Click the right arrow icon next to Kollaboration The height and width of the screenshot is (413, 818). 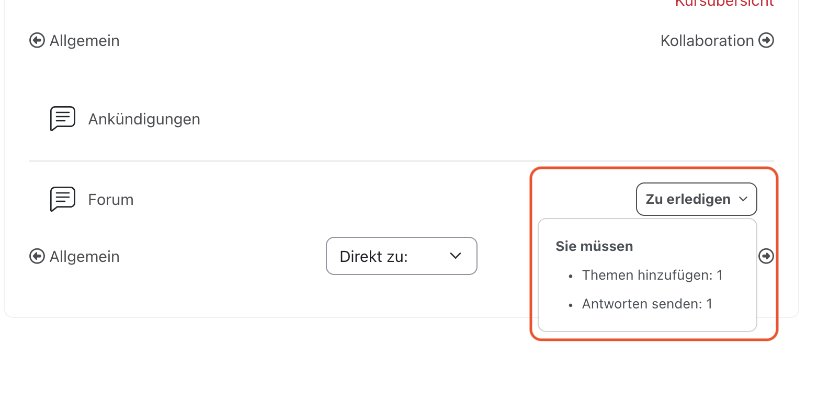[x=766, y=40]
